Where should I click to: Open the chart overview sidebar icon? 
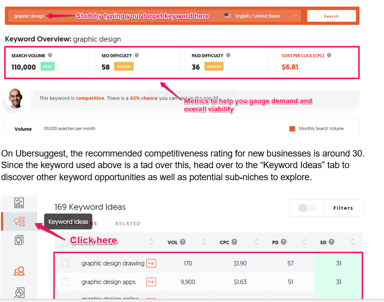[x=19, y=203]
